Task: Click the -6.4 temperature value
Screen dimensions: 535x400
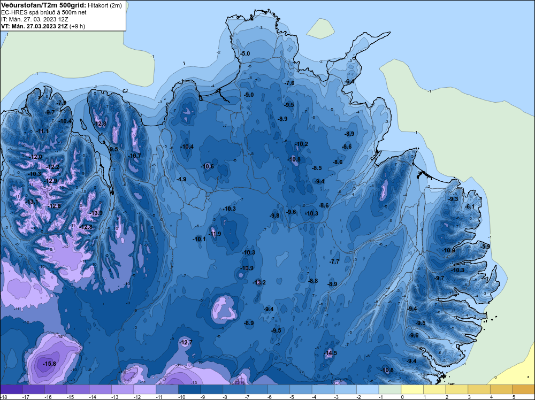Action: tap(349, 81)
